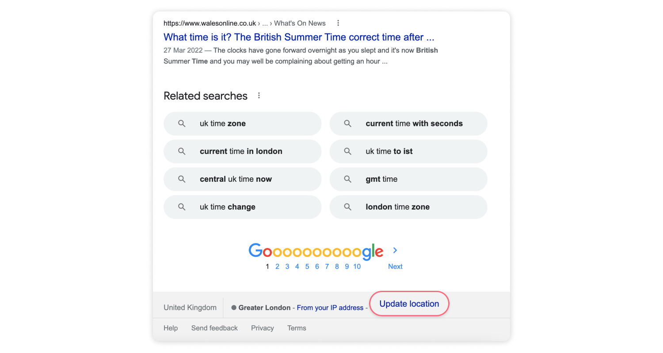663x353 pixels.
Task: Click the search icon for "london time zone"
Action: 347,207
